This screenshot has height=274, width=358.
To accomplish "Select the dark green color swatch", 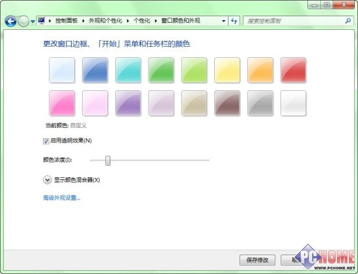I will (161, 70).
